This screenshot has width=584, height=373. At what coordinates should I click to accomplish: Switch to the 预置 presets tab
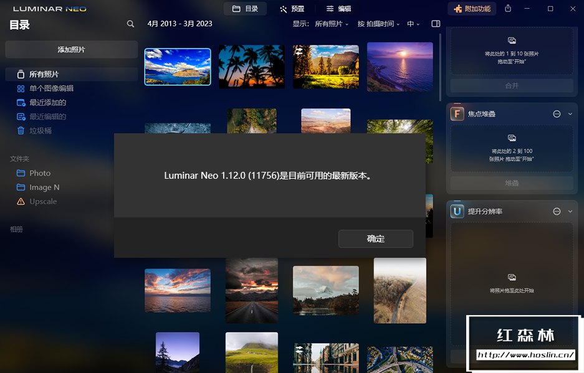[x=292, y=9]
